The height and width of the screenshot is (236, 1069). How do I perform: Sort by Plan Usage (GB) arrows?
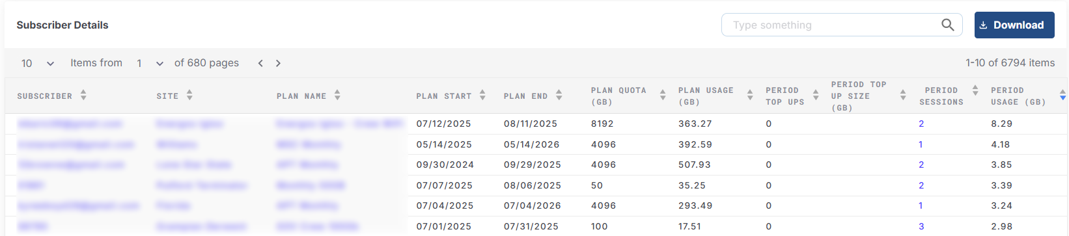[750, 96]
